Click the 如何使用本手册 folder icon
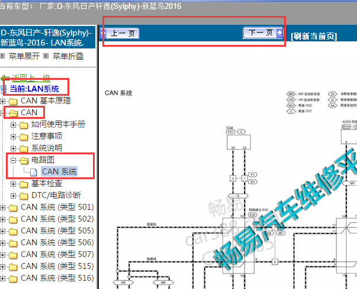The image size is (357, 289). pos(24,125)
